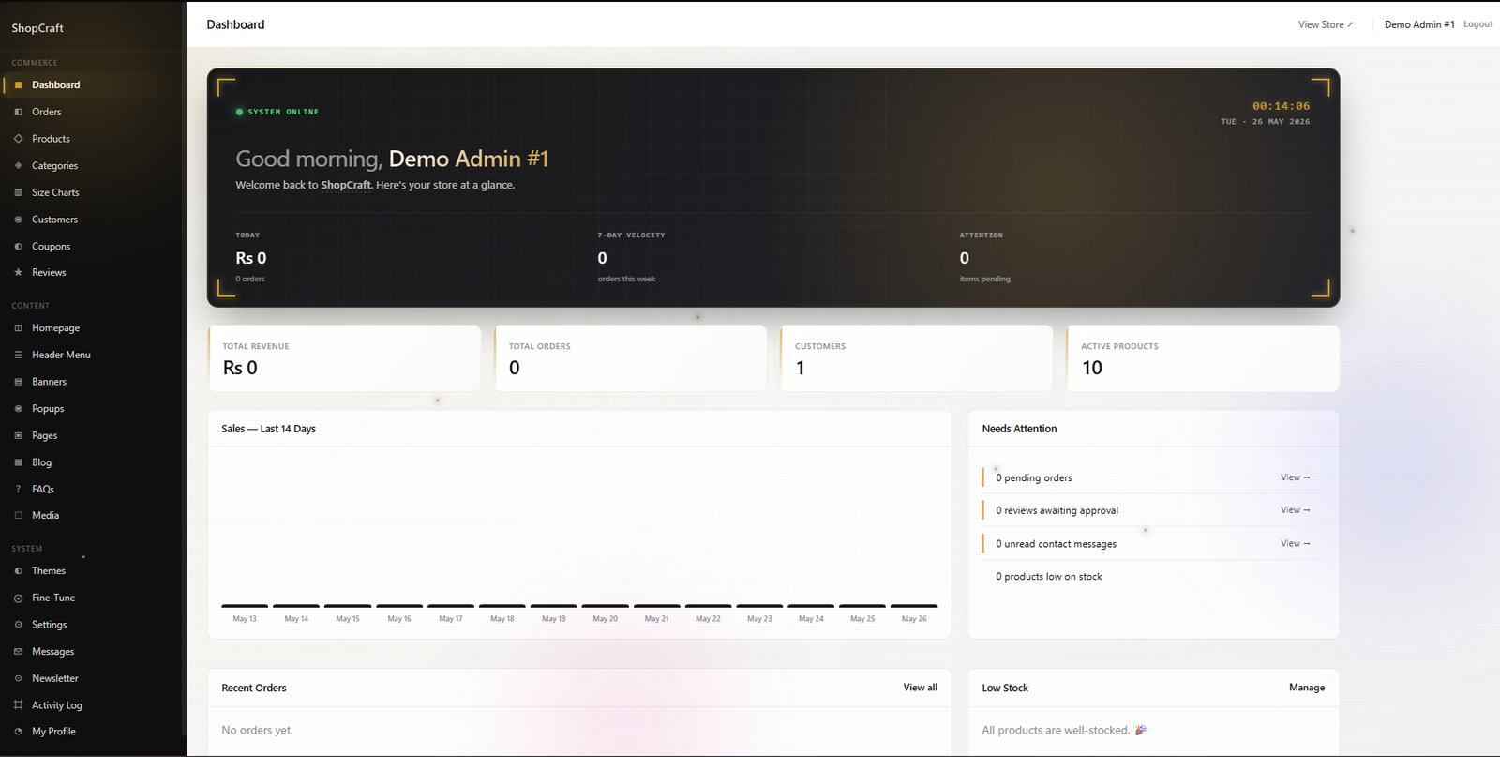The image size is (1500, 757).
Task: Go to the Popups section
Action: pos(92,409)
